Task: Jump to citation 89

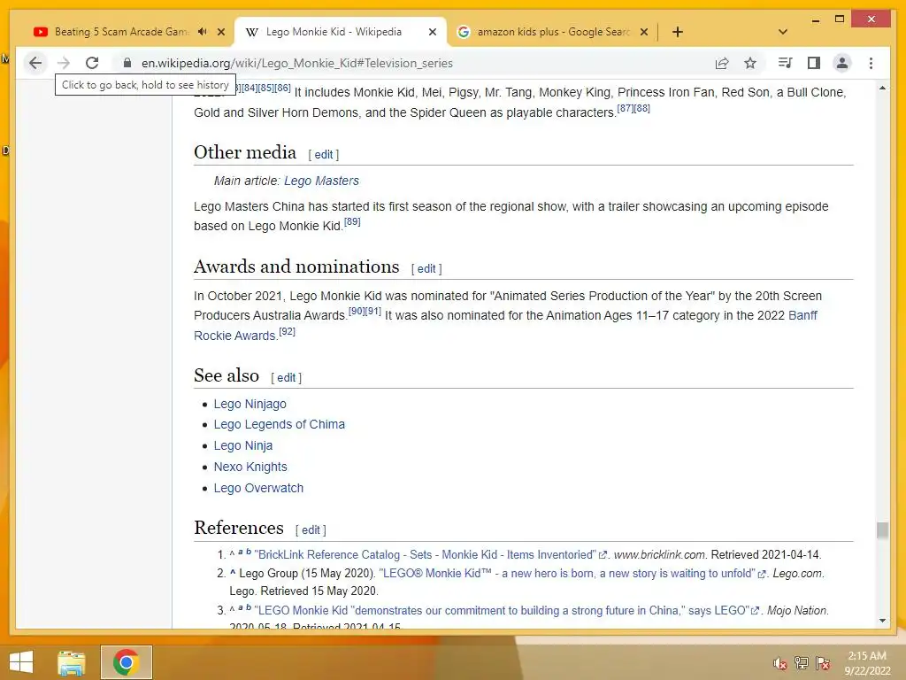Action: [352, 221]
